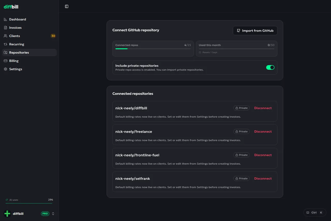The image size is (331, 221).
Task: Disconnect the nick-neely/diffbill repository
Action: tap(263, 108)
